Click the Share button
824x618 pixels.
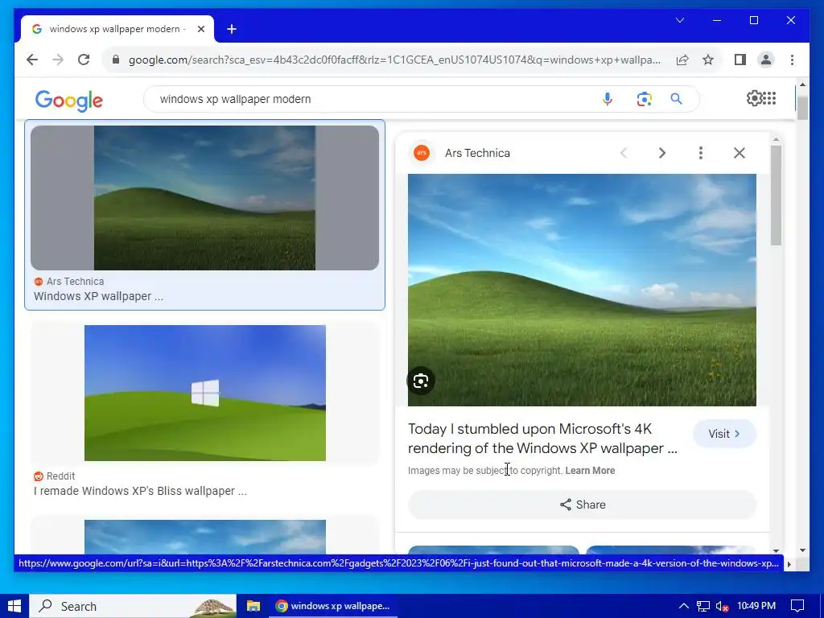[583, 505]
